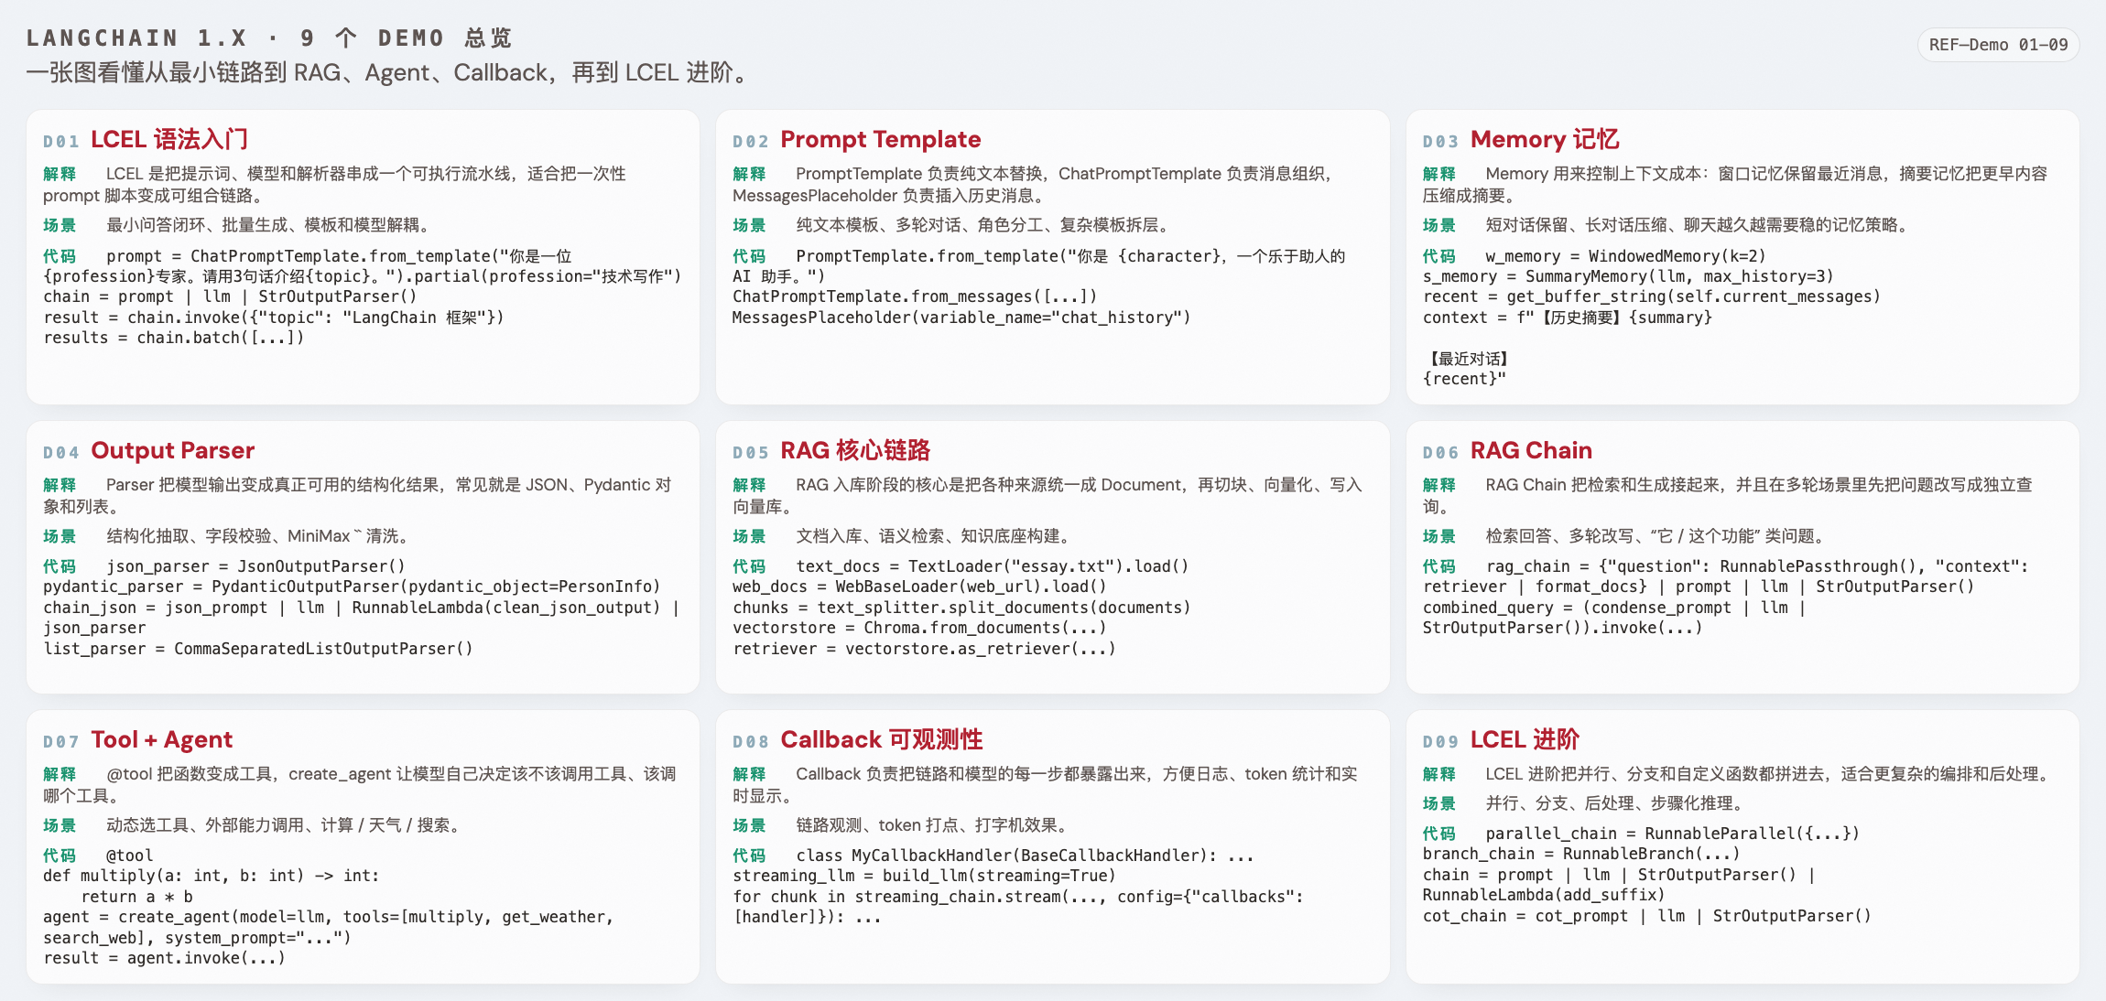Screen dimensions: 2106x1001
Task: Select the MessagesPlaceholder(variable_name="chat_history") line
Action: coord(961,318)
